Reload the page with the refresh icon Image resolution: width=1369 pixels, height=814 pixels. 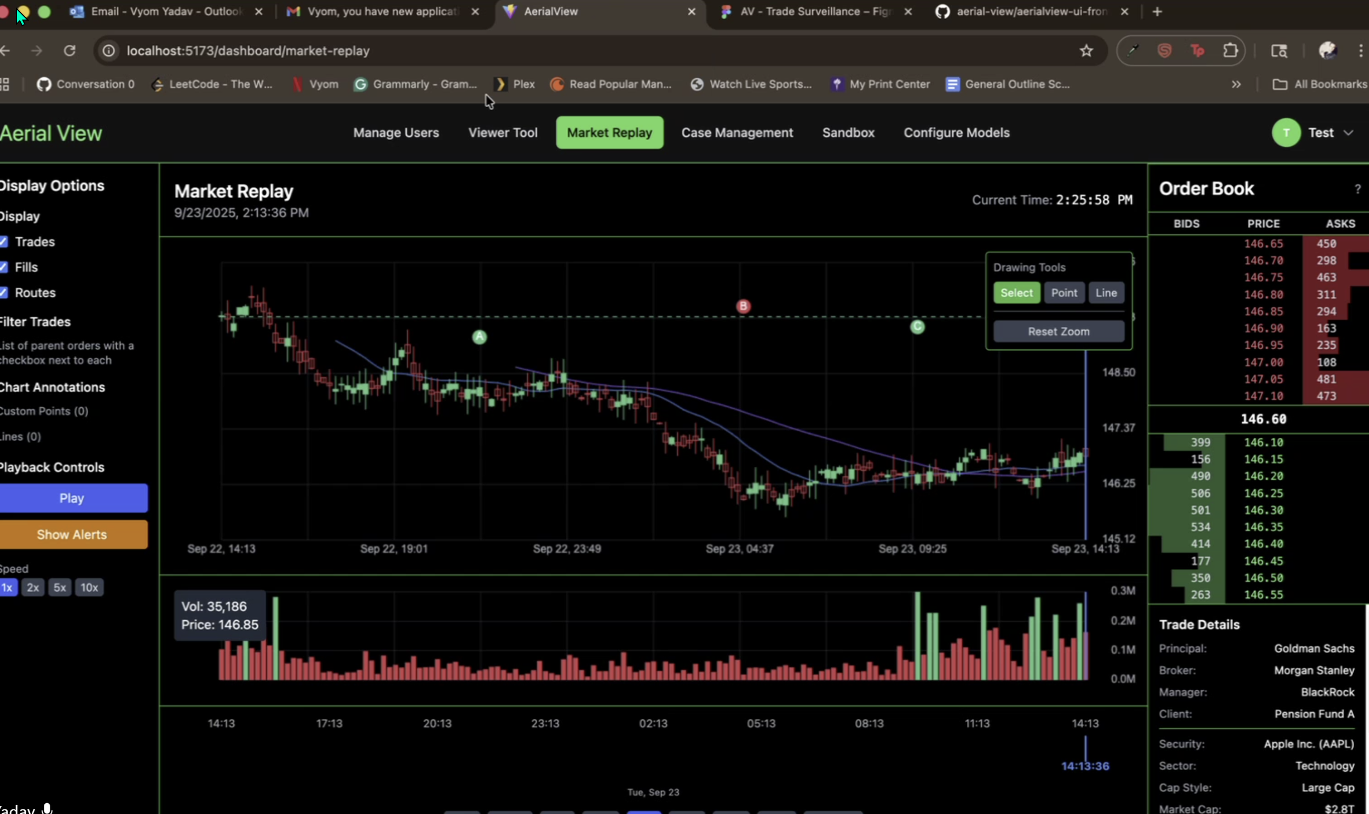tap(70, 50)
